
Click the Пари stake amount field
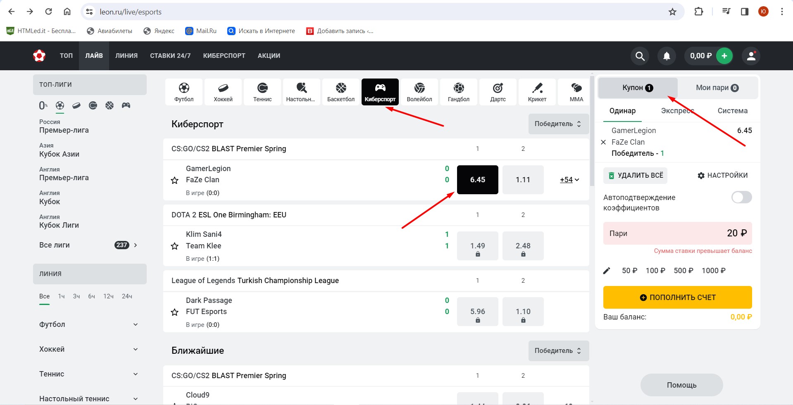(677, 233)
